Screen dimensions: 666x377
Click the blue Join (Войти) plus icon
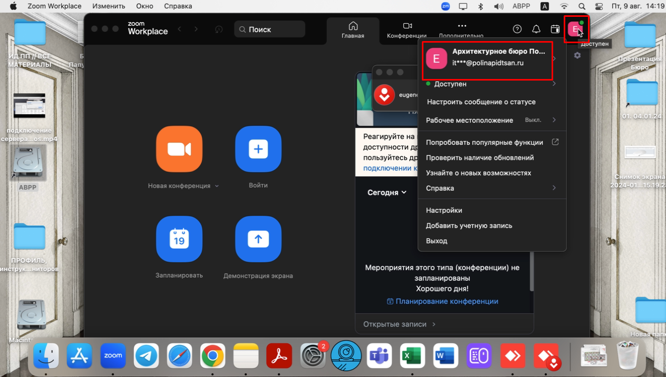[x=258, y=149]
